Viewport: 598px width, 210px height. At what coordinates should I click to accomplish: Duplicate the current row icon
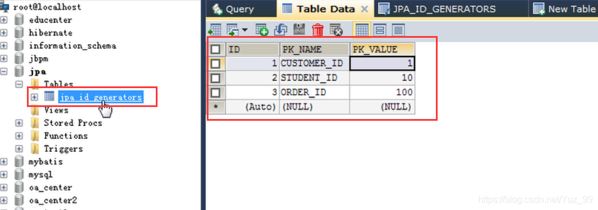[280, 30]
